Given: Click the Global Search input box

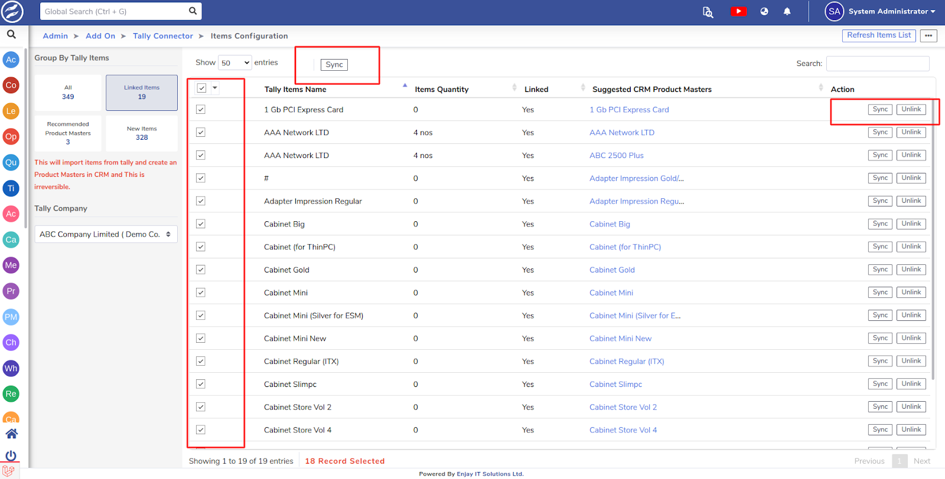Looking at the screenshot, I should coord(113,11).
